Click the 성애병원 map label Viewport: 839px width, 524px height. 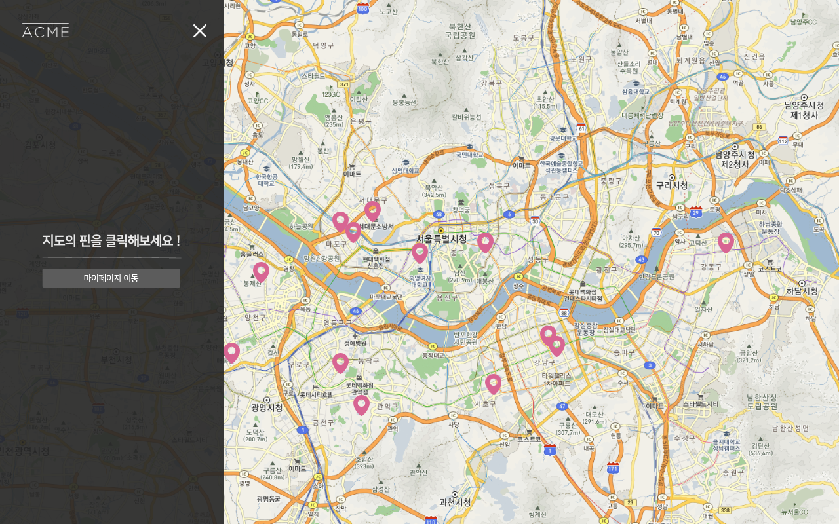tap(355, 343)
